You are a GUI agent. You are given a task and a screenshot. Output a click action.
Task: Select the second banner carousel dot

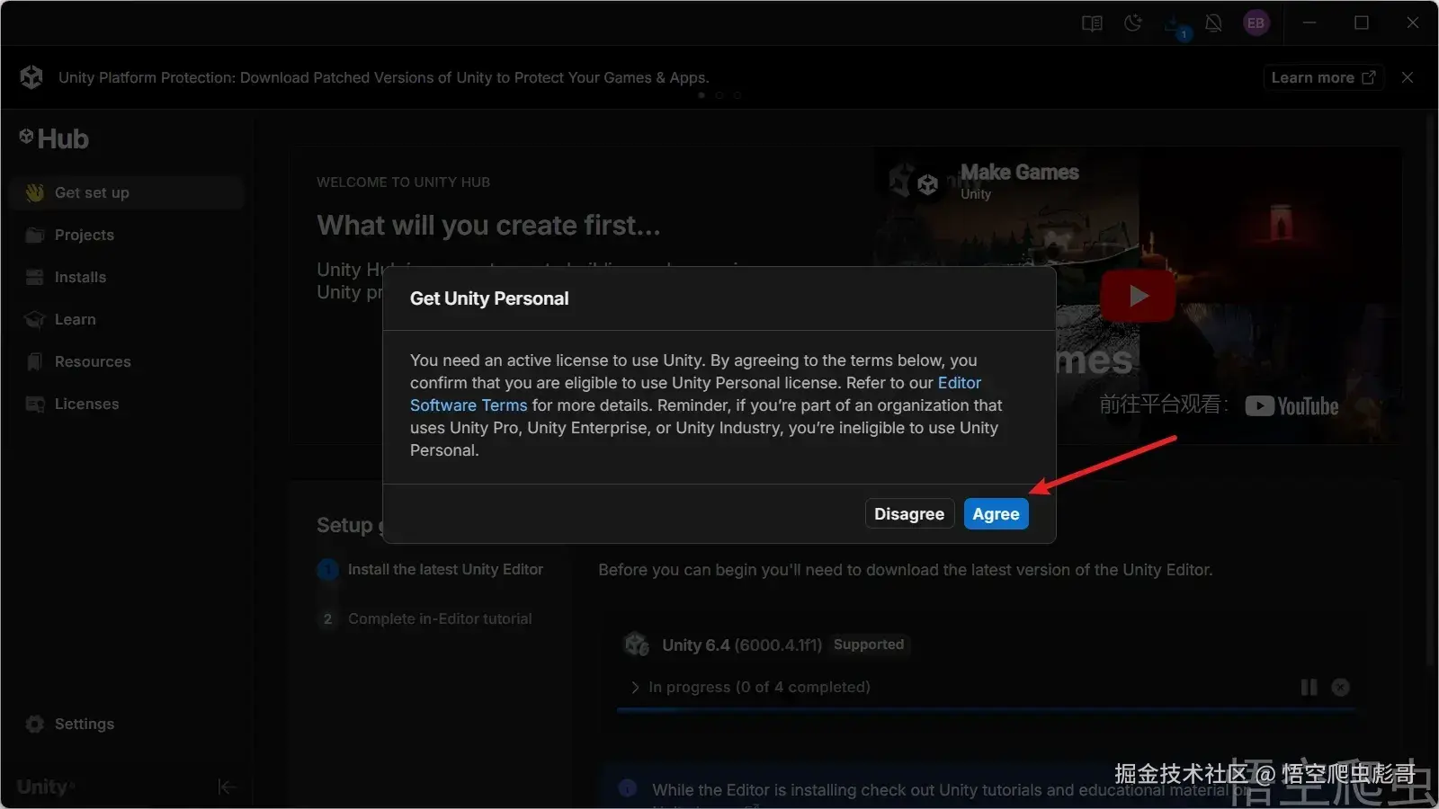(x=719, y=95)
